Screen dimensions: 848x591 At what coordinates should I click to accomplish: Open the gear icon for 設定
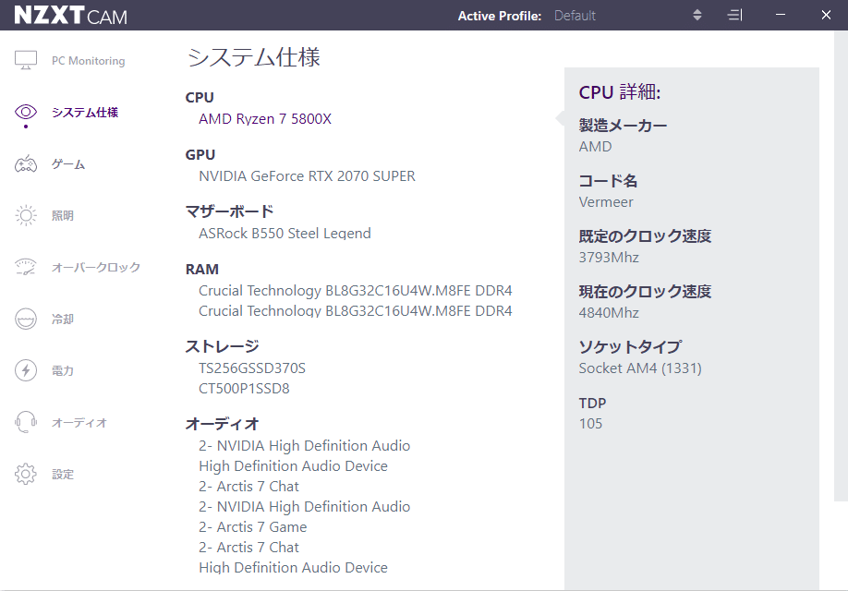pyautogui.click(x=26, y=475)
